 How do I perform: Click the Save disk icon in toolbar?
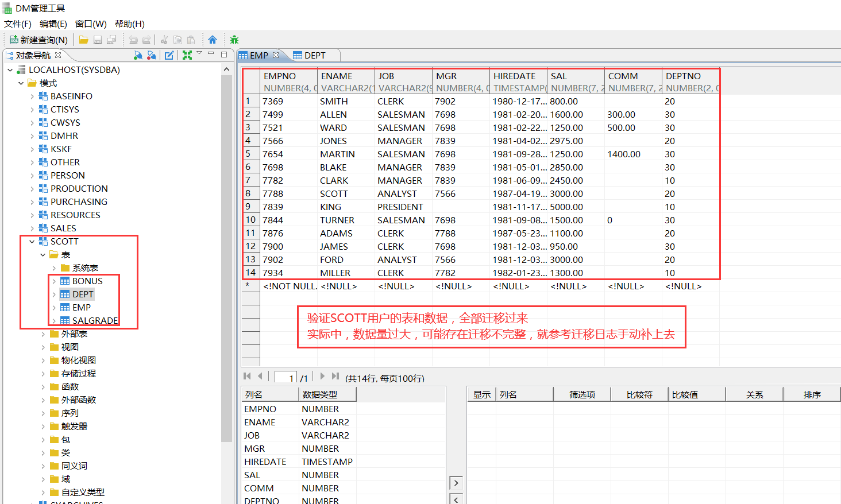point(98,40)
